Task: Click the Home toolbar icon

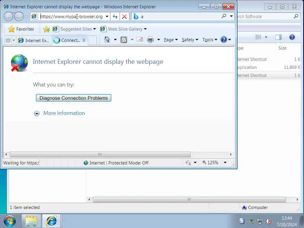Action: [107, 39]
